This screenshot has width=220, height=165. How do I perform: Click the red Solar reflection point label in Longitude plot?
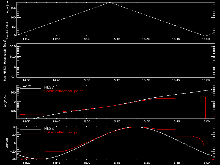click(x=64, y=91)
